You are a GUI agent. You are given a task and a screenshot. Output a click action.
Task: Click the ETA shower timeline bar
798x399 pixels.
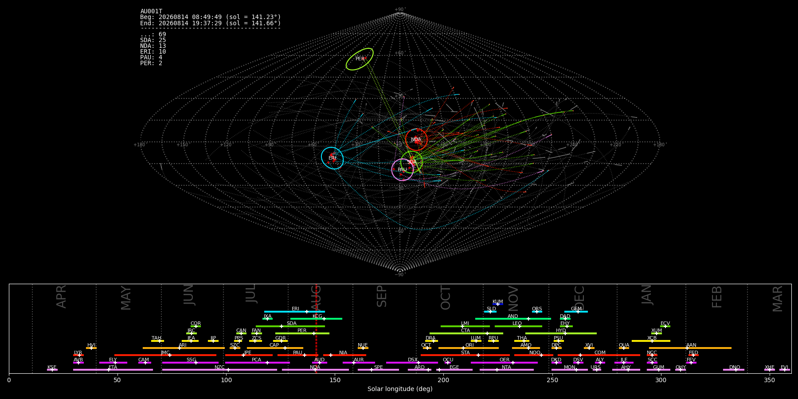113,370
